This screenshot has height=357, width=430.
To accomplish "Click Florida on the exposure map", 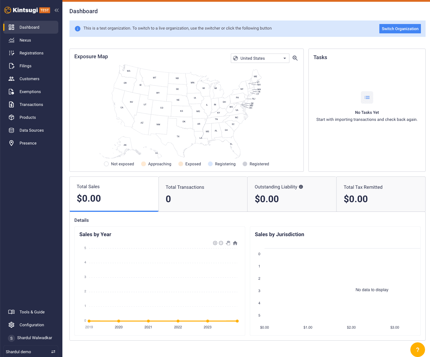I will pos(231,144).
